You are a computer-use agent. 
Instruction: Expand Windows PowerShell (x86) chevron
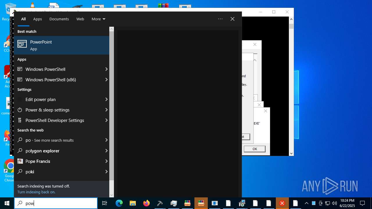(106, 80)
